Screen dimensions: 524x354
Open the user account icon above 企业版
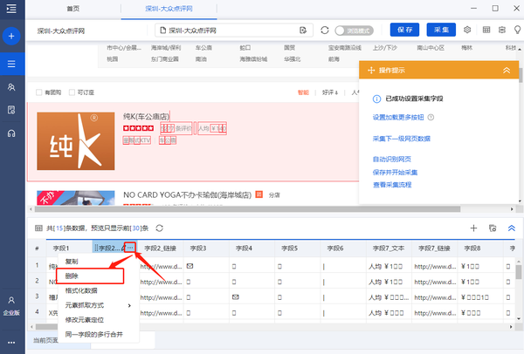click(x=11, y=300)
